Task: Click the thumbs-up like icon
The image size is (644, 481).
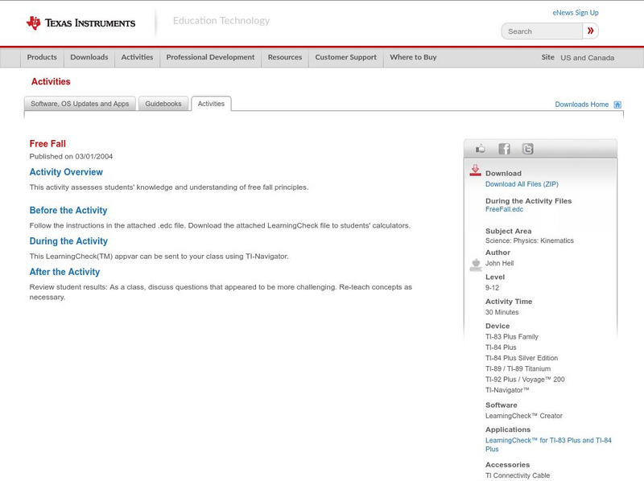Action: tap(481, 149)
